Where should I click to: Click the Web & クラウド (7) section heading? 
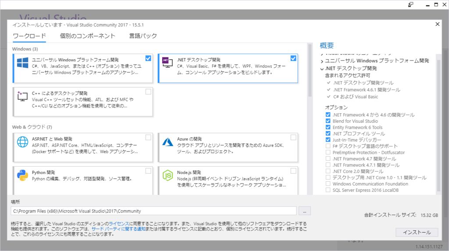pos(32,127)
